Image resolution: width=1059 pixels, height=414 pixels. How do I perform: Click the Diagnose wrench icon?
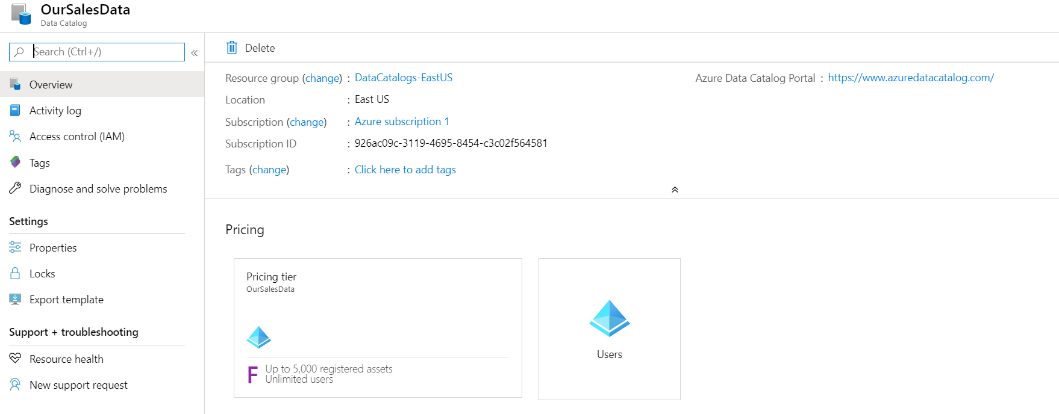(15, 188)
